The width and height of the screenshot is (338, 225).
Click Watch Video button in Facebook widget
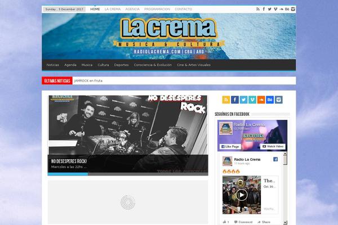click(273, 146)
